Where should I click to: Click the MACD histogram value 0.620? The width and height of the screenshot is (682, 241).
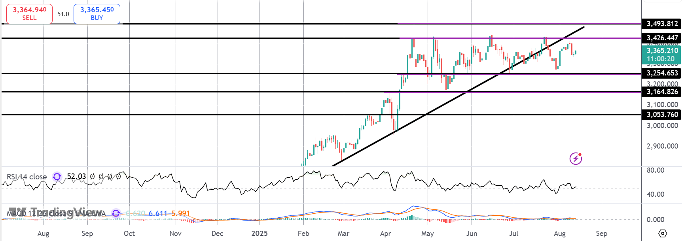coord(136,213)
